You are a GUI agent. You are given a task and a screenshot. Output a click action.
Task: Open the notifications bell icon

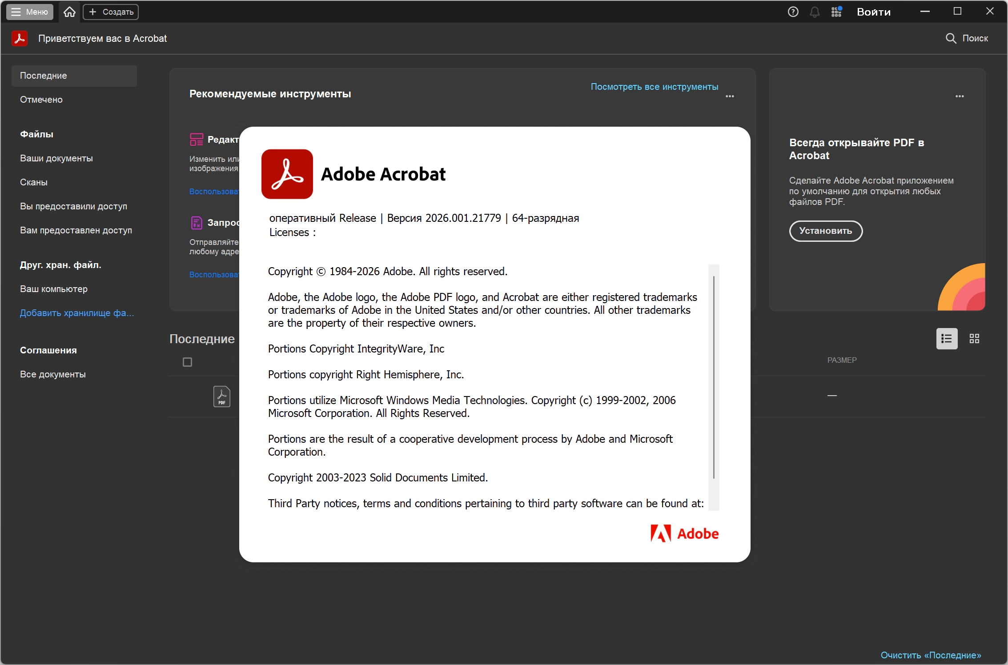pyautogui.click(x=815, y=12)
